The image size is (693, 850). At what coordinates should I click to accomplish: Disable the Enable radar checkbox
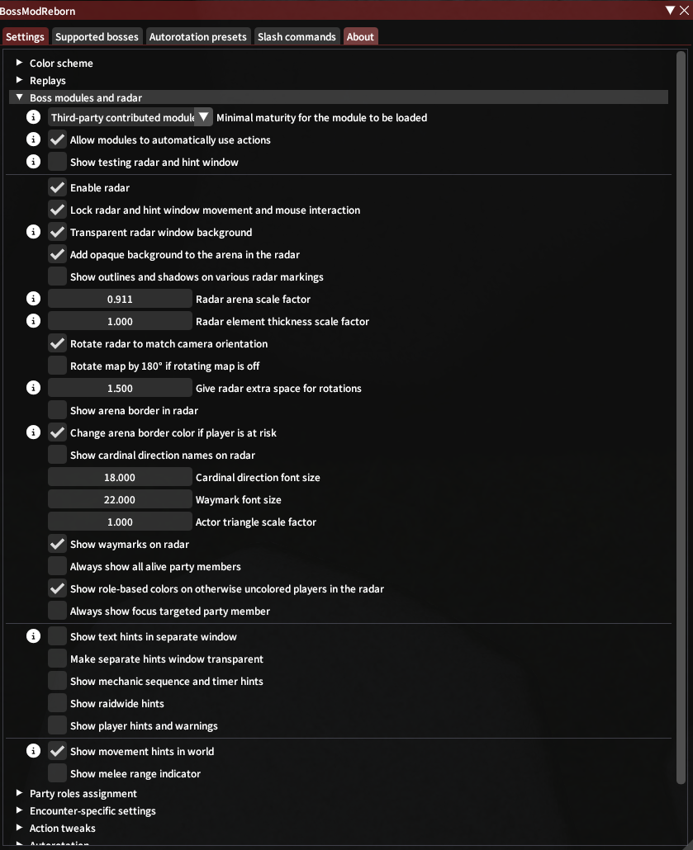click(57, 187)
